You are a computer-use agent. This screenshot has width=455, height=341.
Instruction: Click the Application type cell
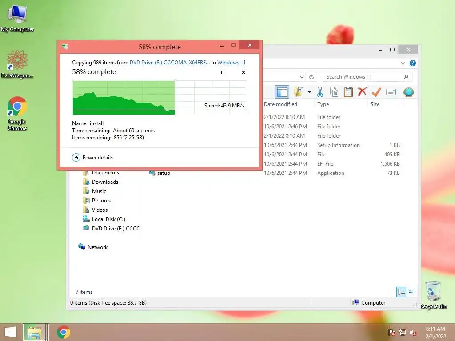tap(331, 173)
